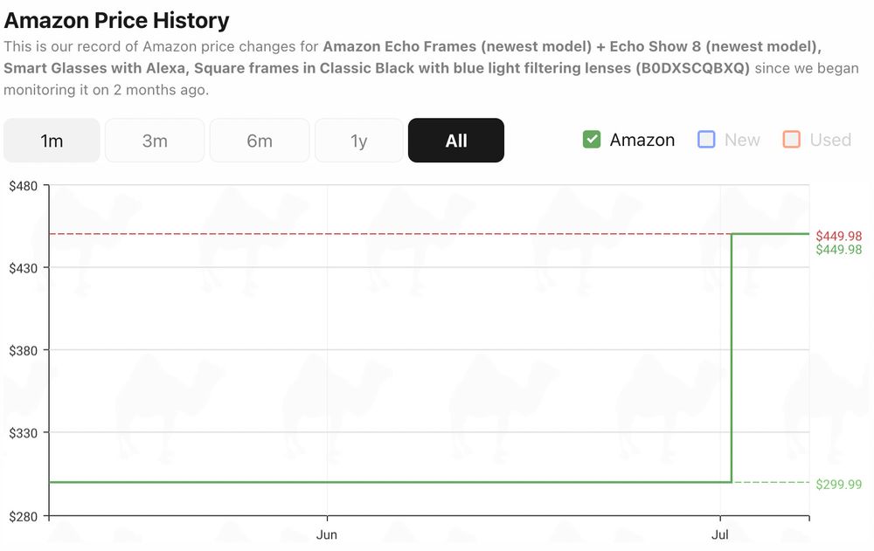Enable the blue New price checkbox
The width and height of the screenshot is (874, 551).
[706, 140]
